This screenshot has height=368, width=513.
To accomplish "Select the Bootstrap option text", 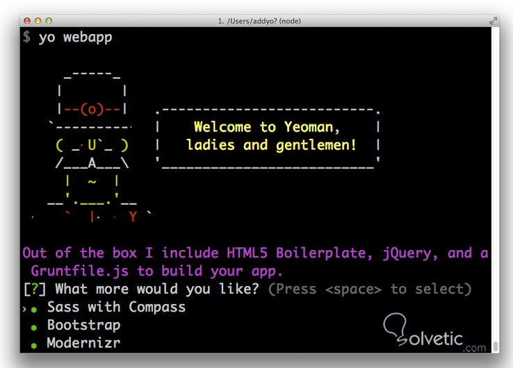I will pos(83,325).
